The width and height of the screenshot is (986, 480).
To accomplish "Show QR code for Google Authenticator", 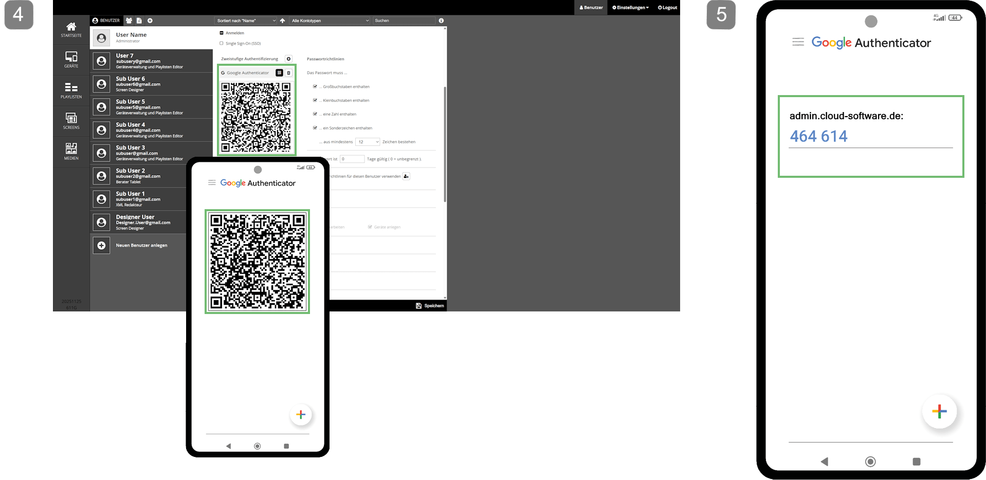I will [279, 73].
